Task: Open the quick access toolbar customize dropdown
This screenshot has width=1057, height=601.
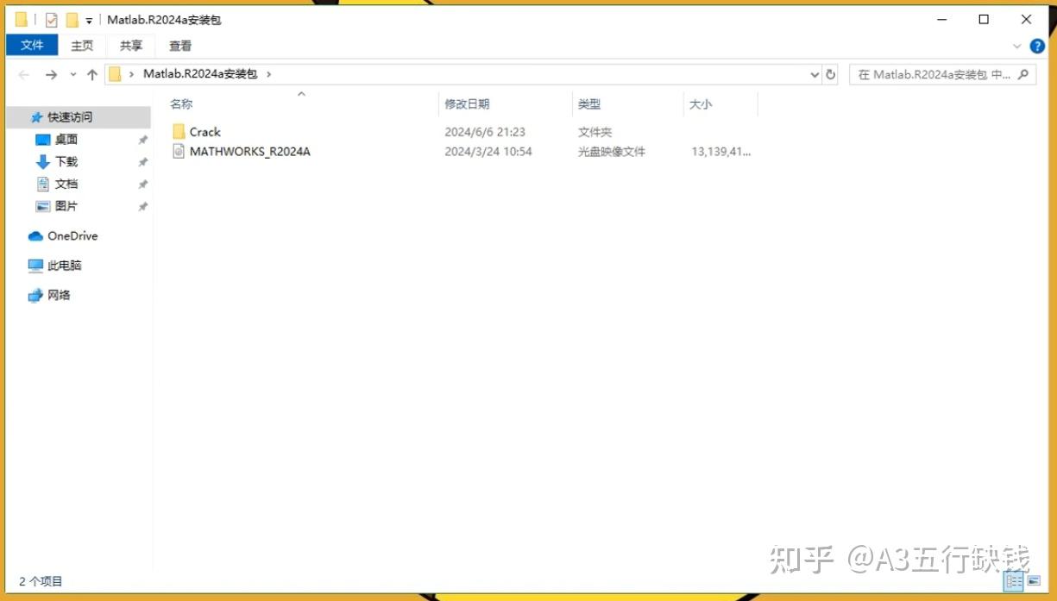Action: pyautogui.click(x=90, y=19)
